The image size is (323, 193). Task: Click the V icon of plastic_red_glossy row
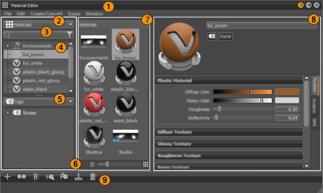[17, 81]
